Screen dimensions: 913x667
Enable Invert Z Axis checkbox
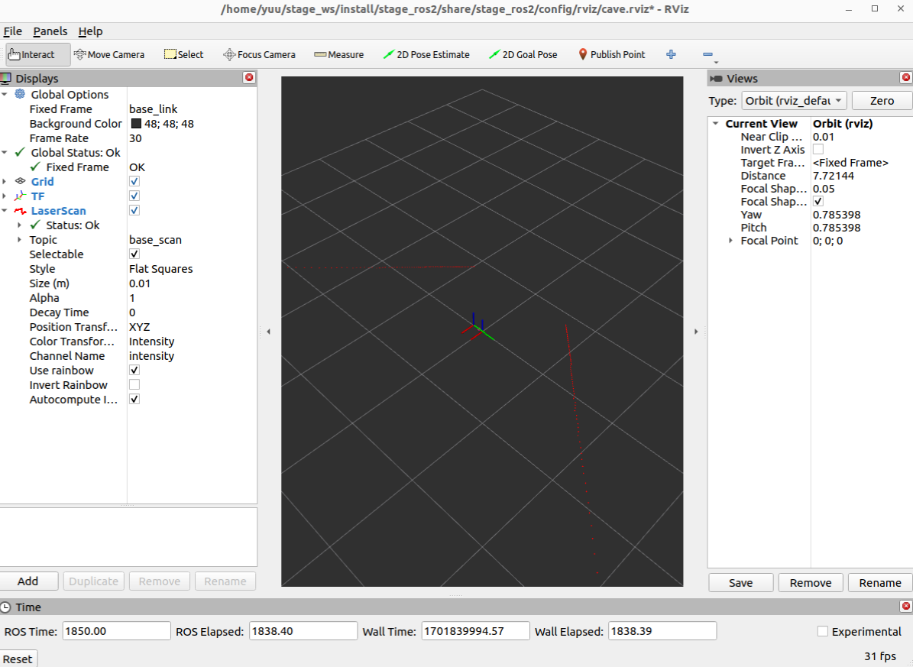[x=818, y=149]
